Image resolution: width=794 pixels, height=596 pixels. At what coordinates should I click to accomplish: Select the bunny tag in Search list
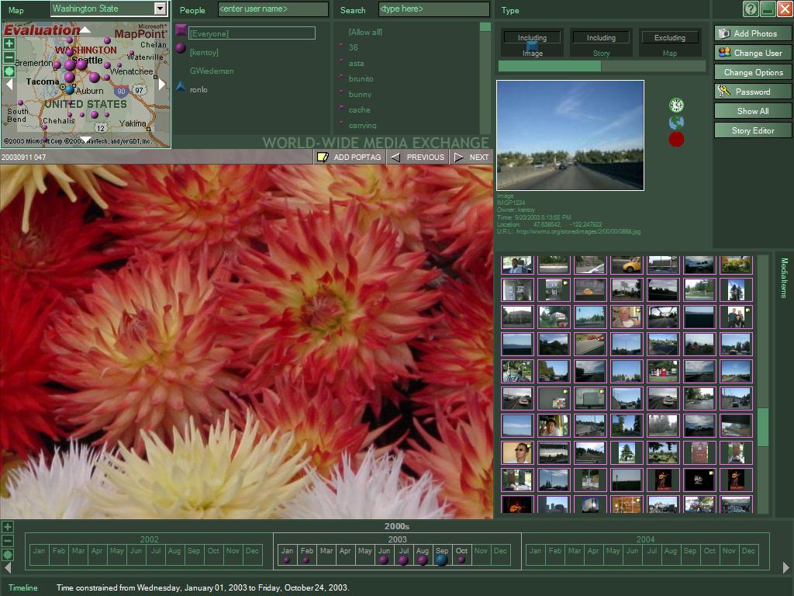[360, 94]
